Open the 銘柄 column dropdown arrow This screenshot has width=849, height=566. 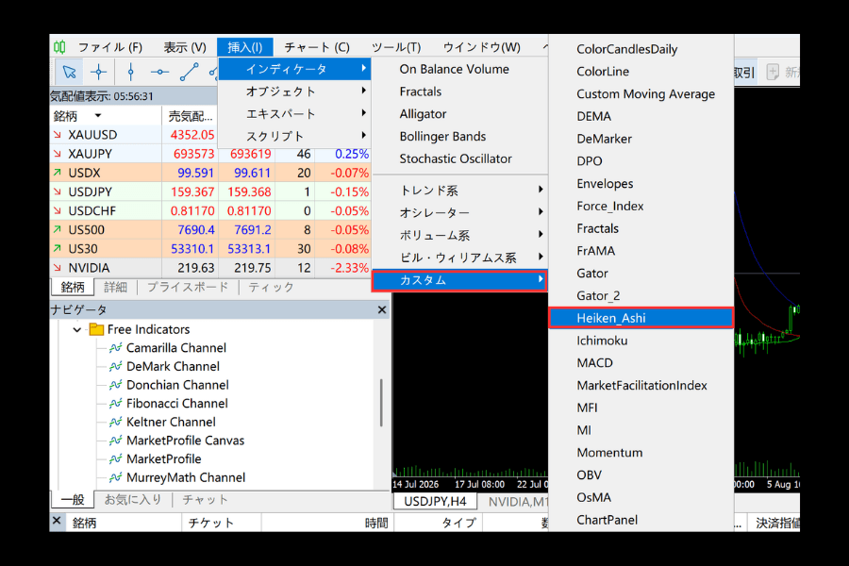[x=98, y=115]
